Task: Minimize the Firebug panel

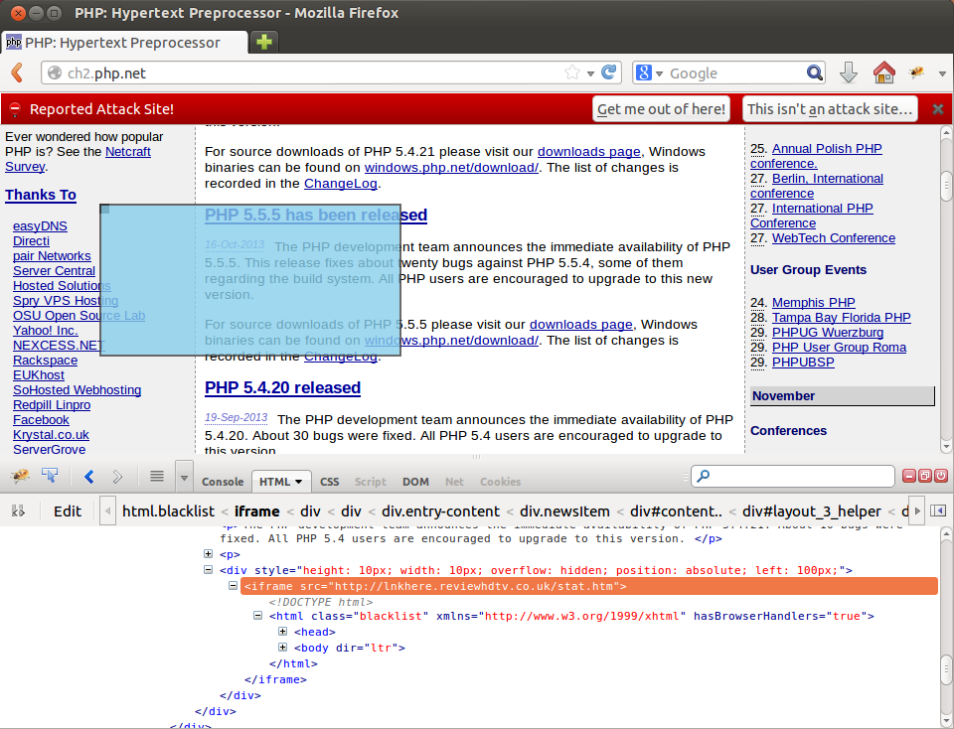Action: coord(909,476)
